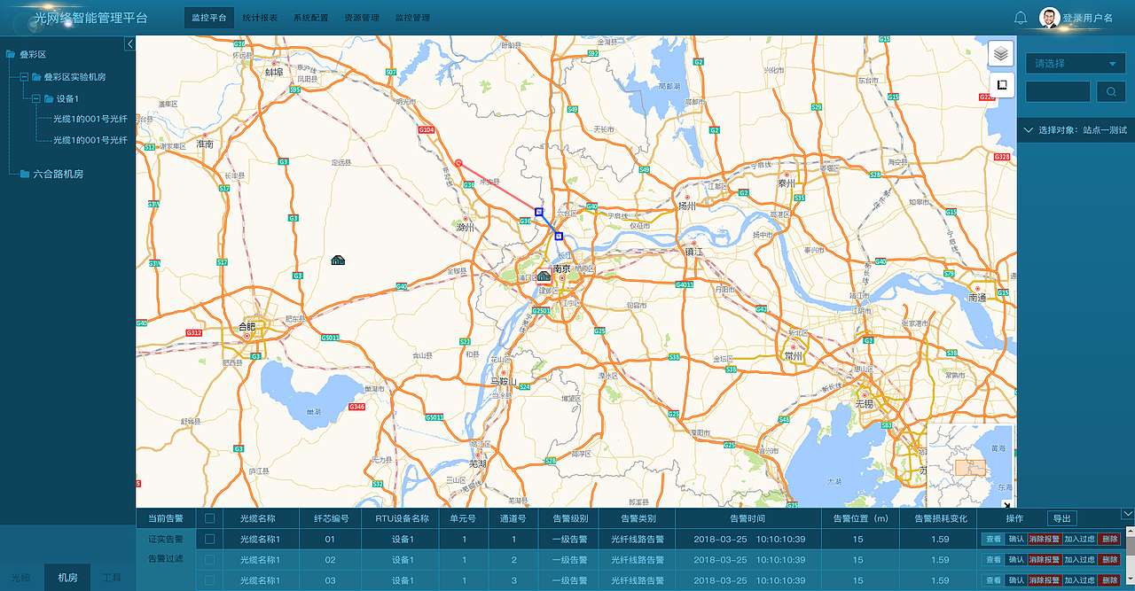
Task: Open the 资源管理 menu
Action: [362, 18]
